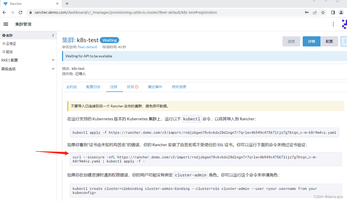Viewport: 347px width, 201px height.
Task: Open the header three-dot menu
Action: click(333, 24)
